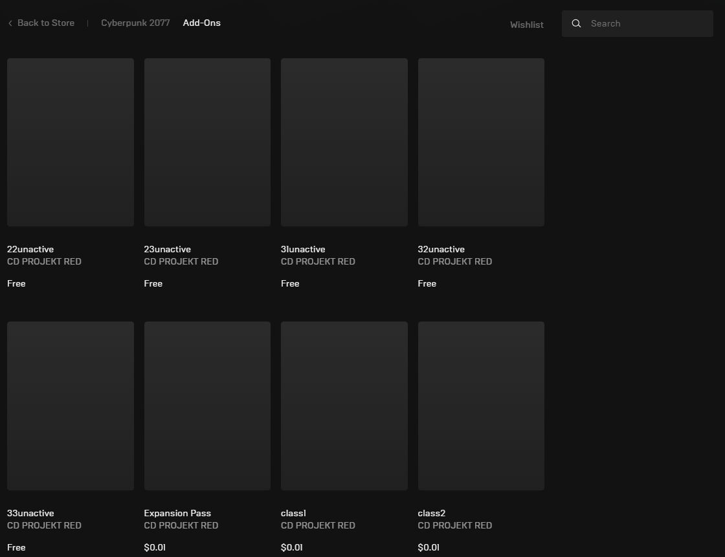Open the Wishlist page

(x=526, y=25)
